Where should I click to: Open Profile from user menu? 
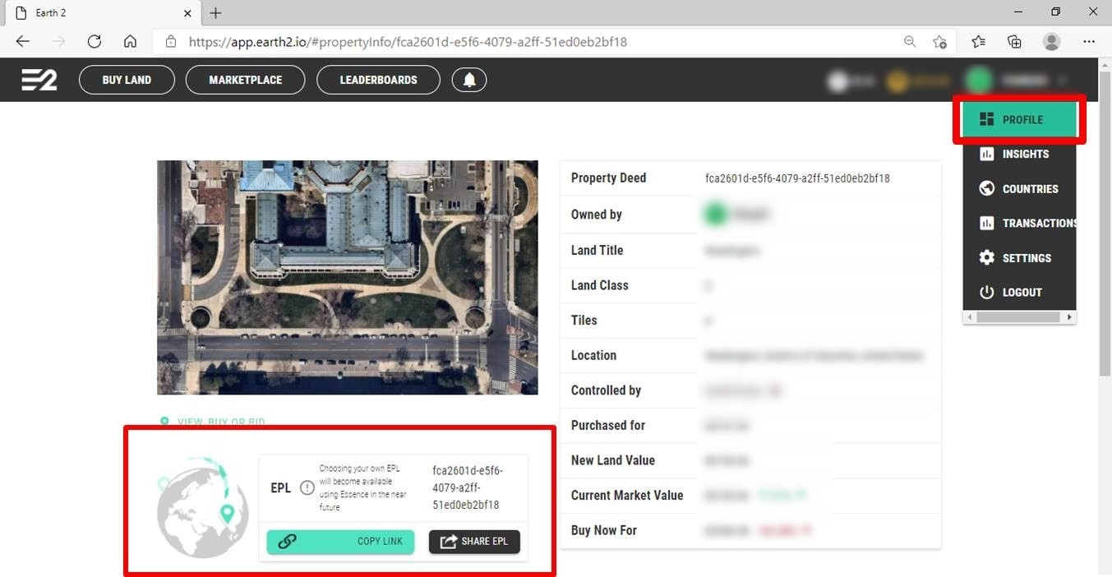tap(1019, 119)
